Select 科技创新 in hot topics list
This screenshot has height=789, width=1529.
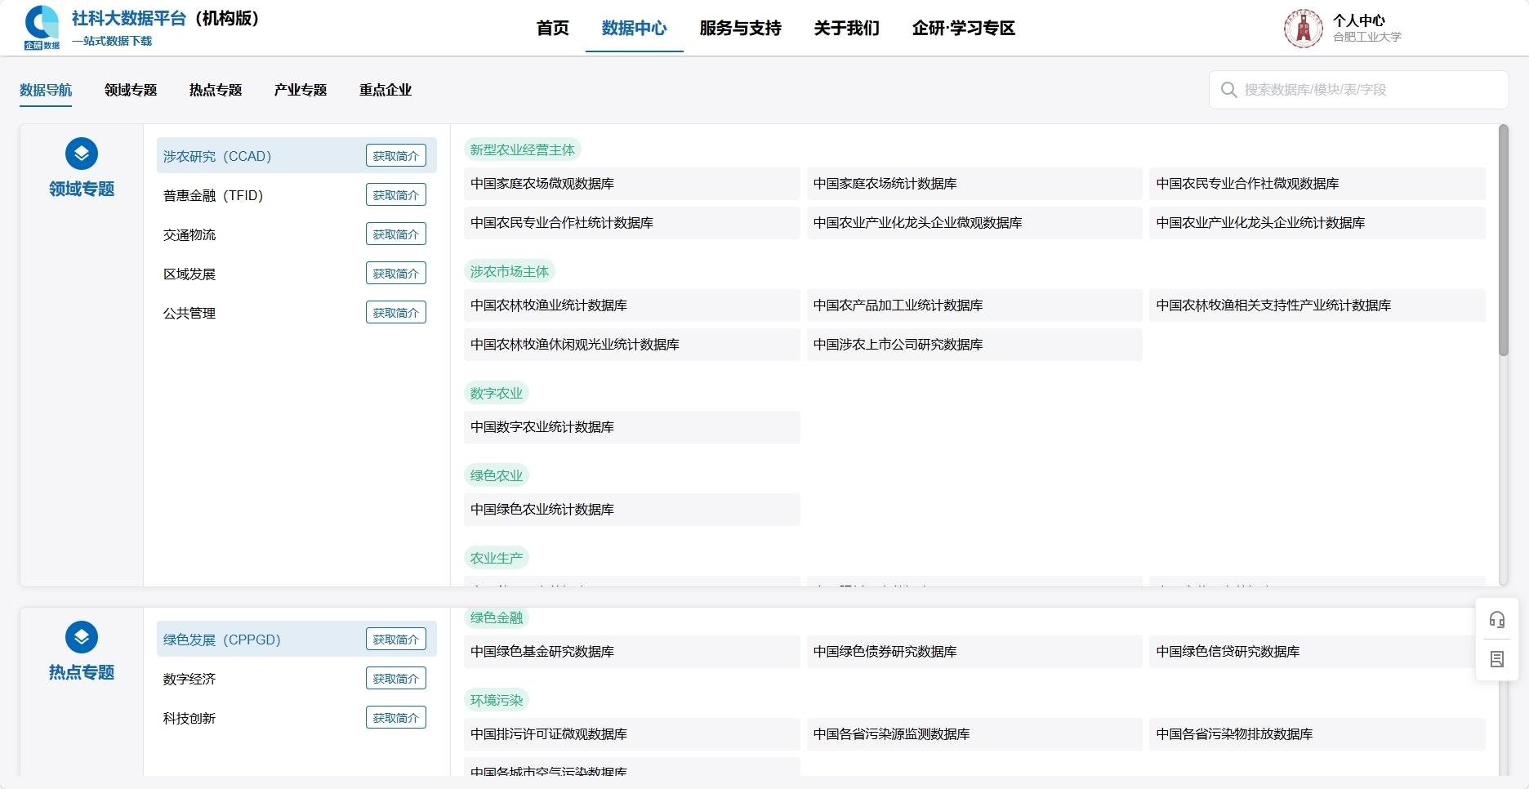pos(189,719)
